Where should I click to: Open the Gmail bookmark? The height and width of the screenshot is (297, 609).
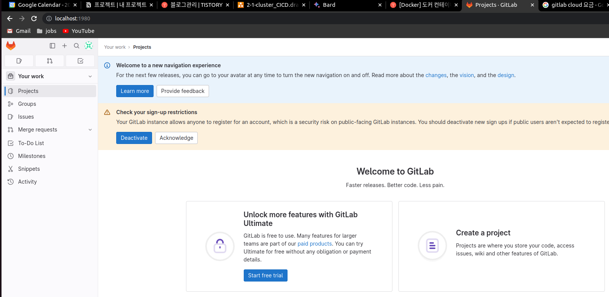[19, 31]
